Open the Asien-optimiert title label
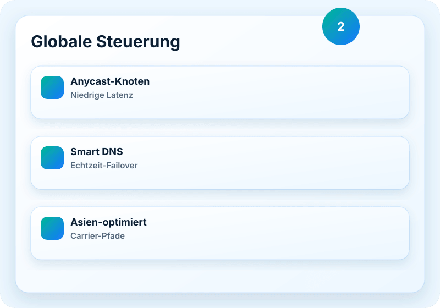 click(x=108, y=222)
